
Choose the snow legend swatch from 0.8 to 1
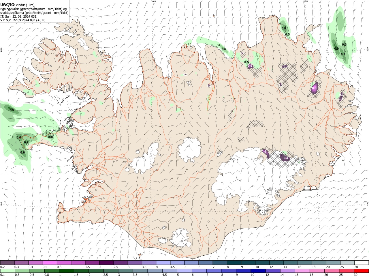click(64, 263)
